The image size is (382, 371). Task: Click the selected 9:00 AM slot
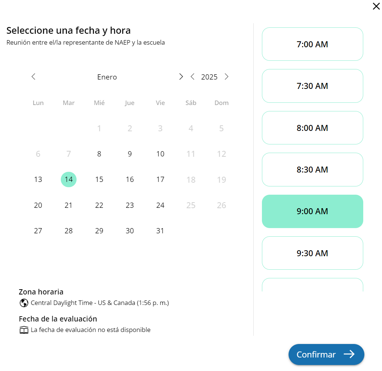pyautogui.click(x=312, y=211)
